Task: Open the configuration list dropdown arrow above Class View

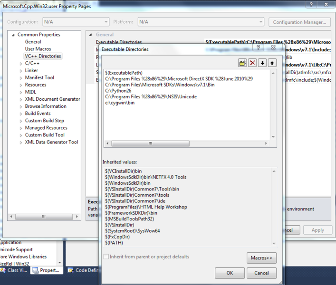Action: click(60, 263)
